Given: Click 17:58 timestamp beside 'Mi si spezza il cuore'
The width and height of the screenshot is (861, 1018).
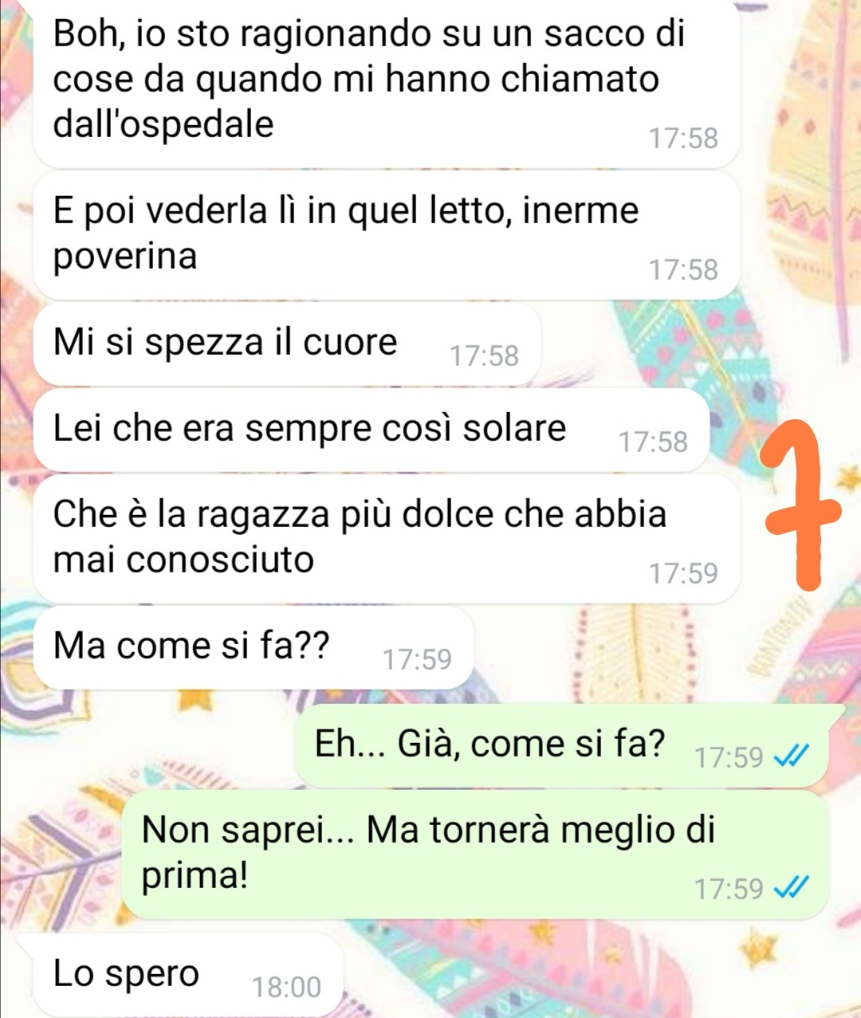Looking at the screenshot, I should point(484,356).
